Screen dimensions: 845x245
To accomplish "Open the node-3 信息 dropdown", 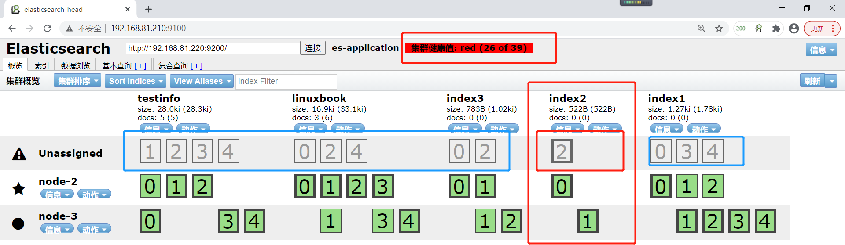I will pyautogui.click(x=57, y=229).
